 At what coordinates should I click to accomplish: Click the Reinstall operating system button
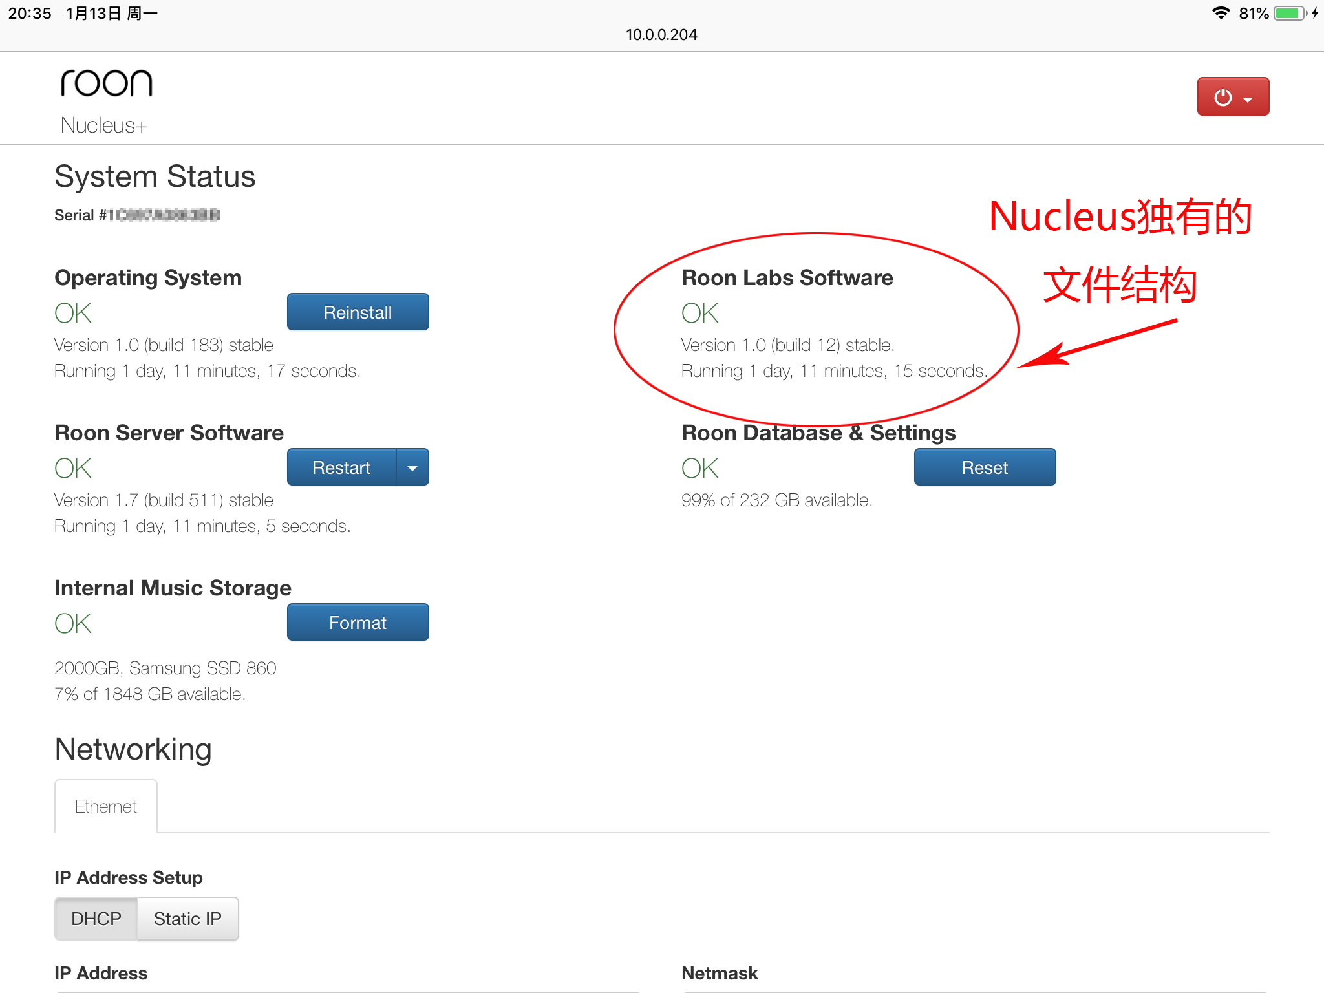tap(358, 312)
